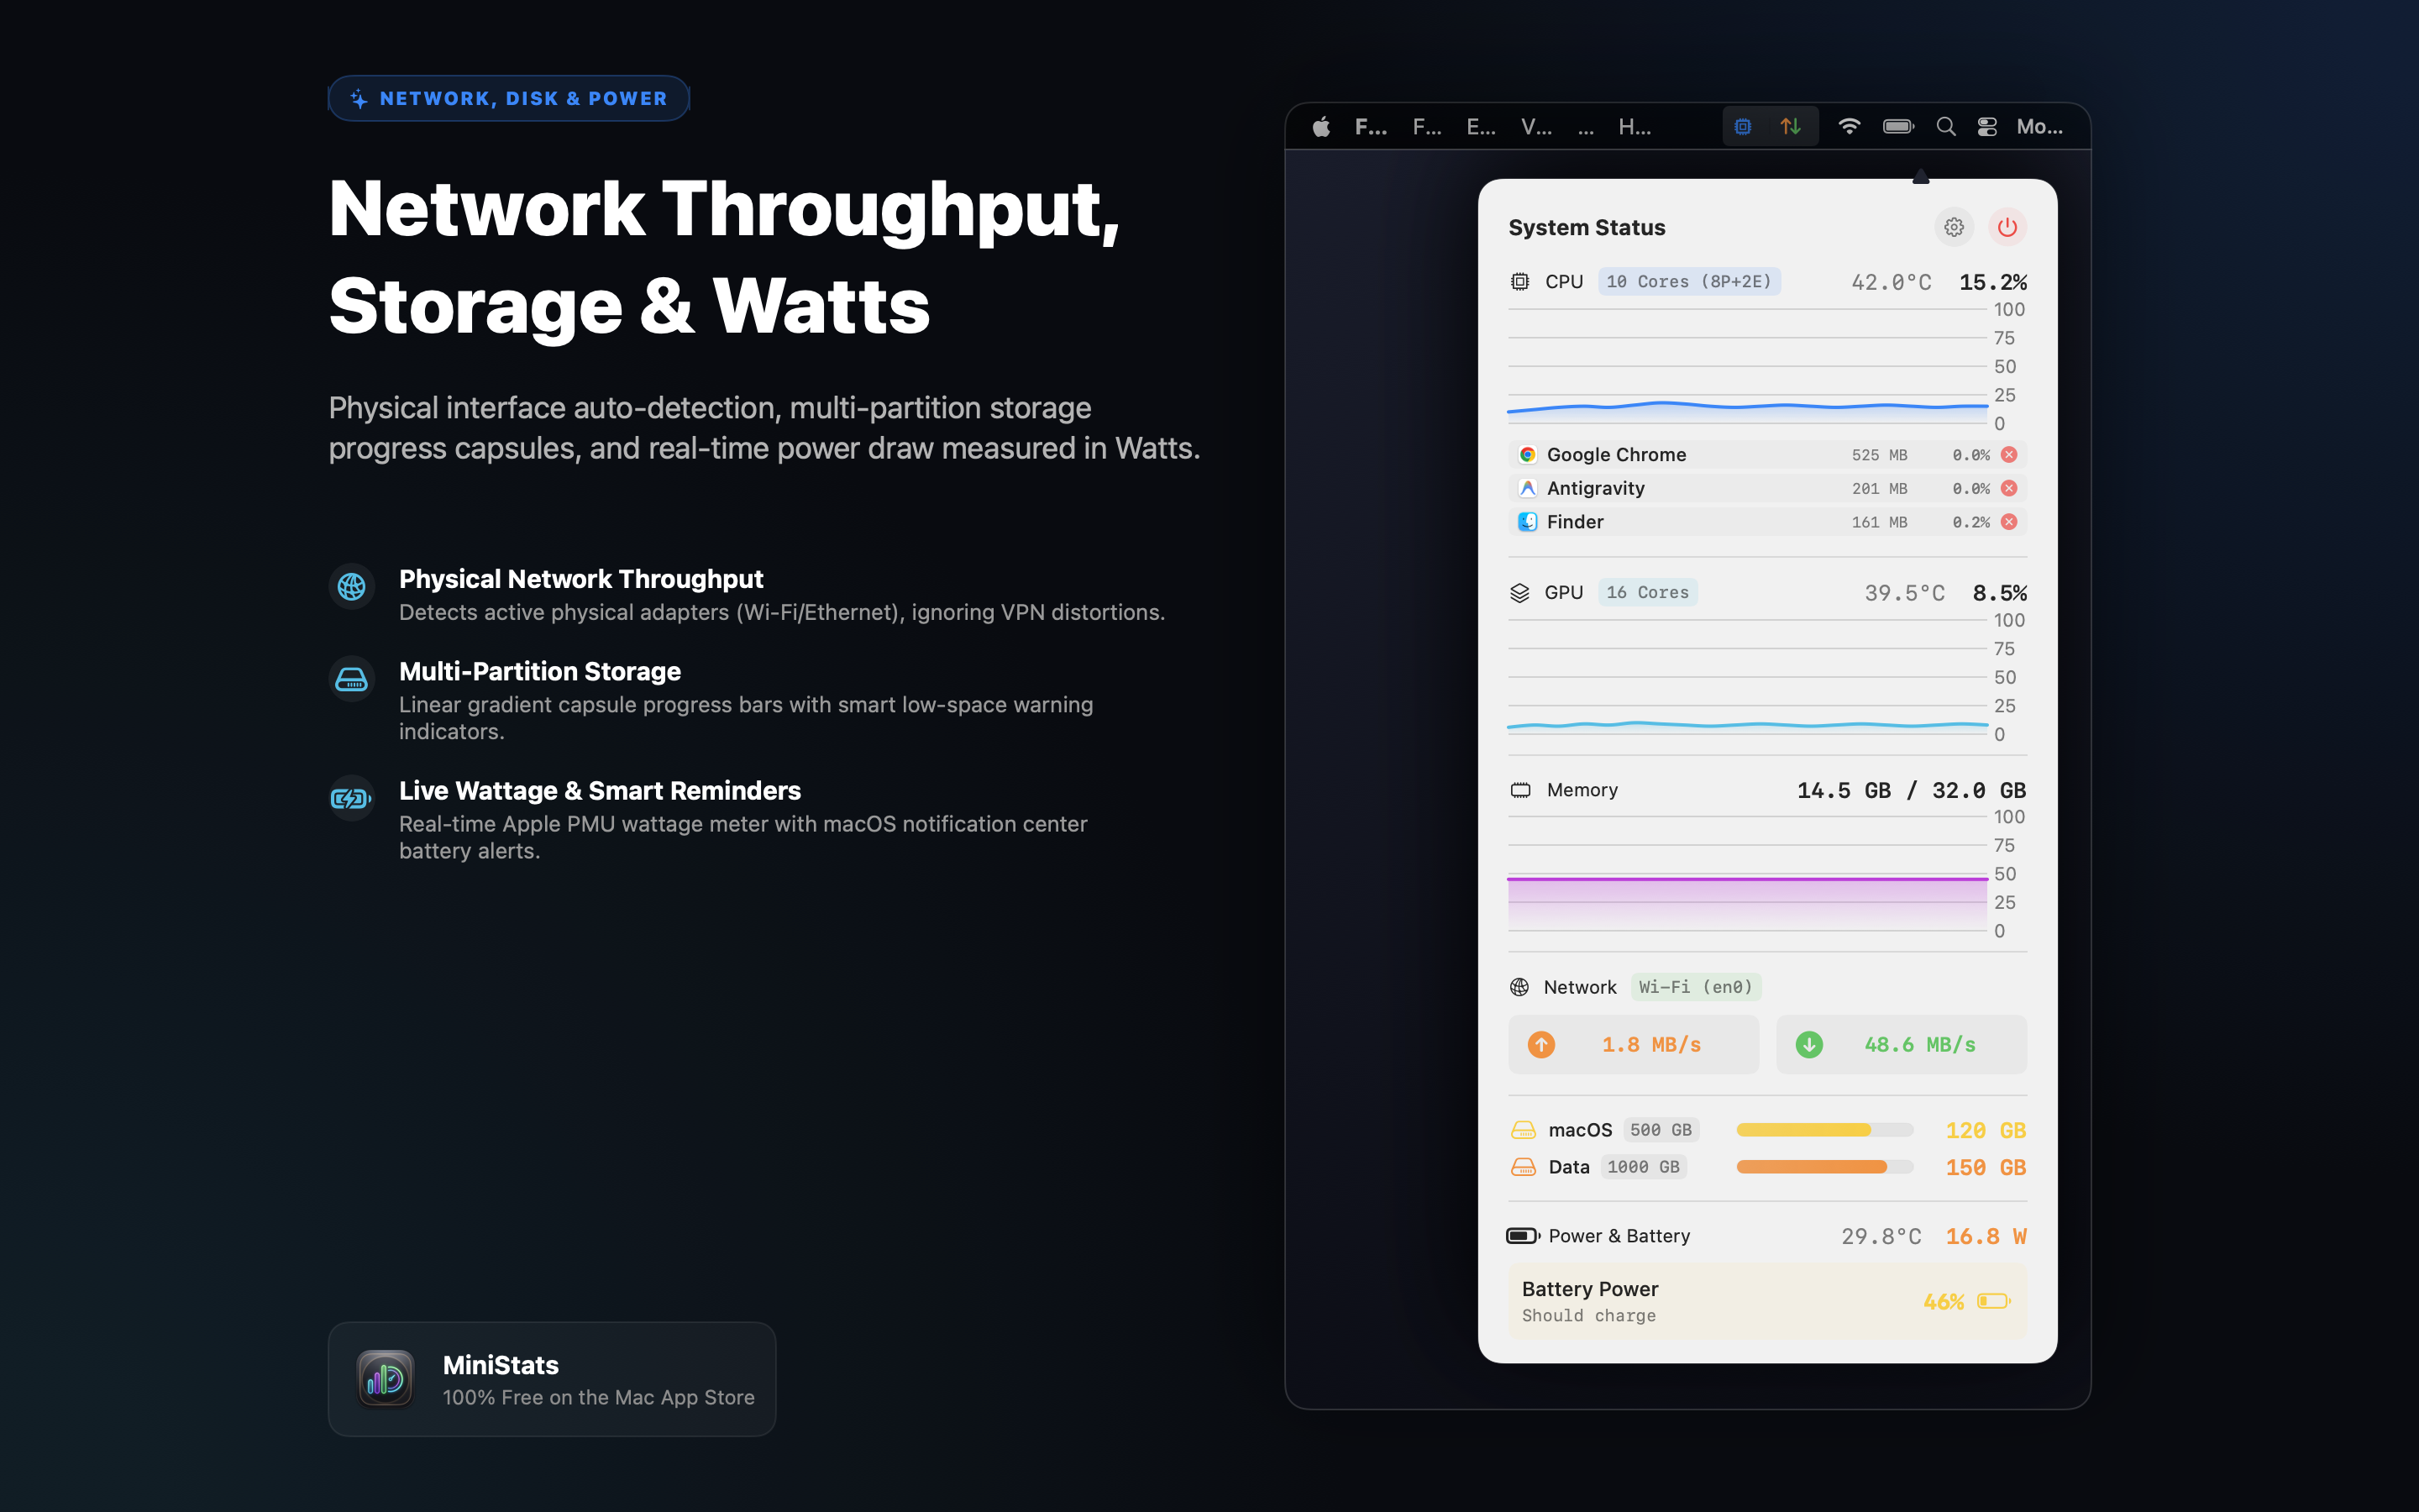Click the 'Network, Disk & Power' pill
Image resolution: width=2419 pixels, height=1512 pixels.
click(x=509, y=98)
